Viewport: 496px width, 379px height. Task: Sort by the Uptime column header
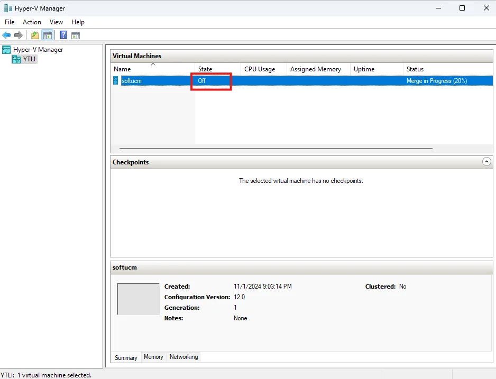point(376,69)
